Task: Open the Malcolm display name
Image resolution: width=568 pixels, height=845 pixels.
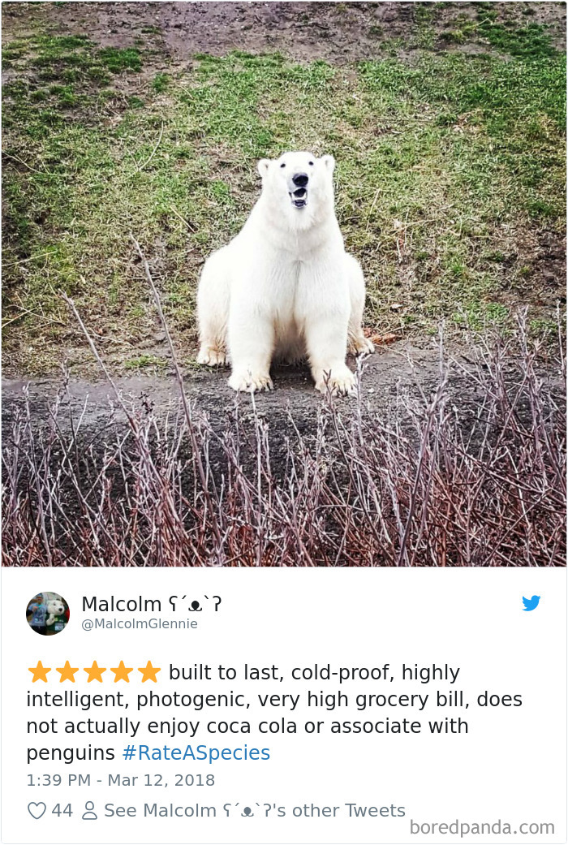Action: [121, 604]
